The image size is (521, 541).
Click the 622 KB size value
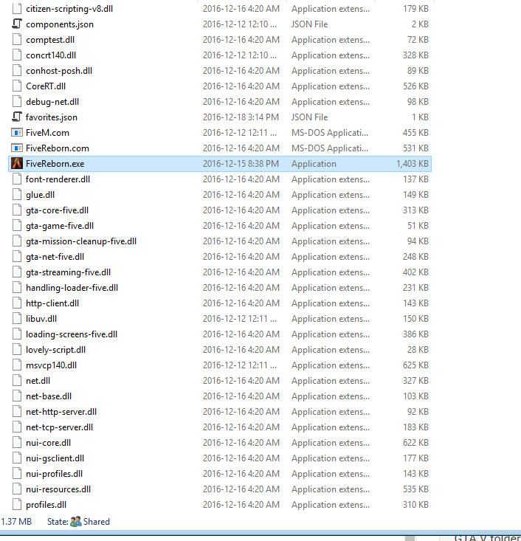pos(415,443)
